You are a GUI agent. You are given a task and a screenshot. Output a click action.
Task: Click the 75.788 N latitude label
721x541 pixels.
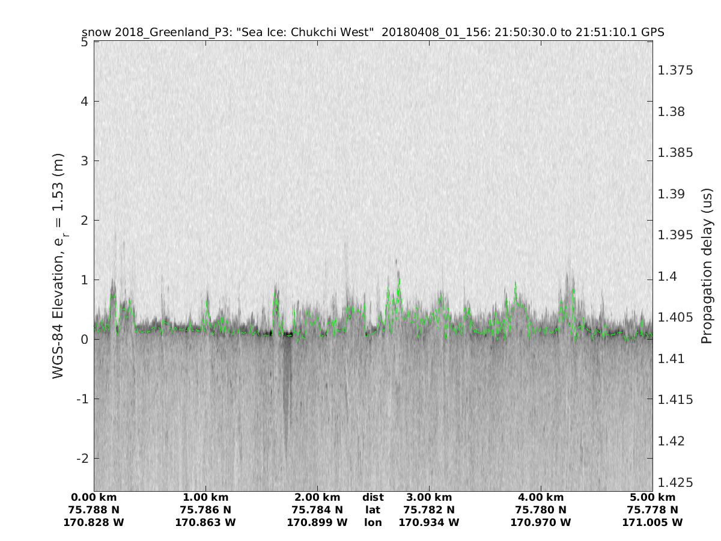pyautogui.click(x=94, y=510)
